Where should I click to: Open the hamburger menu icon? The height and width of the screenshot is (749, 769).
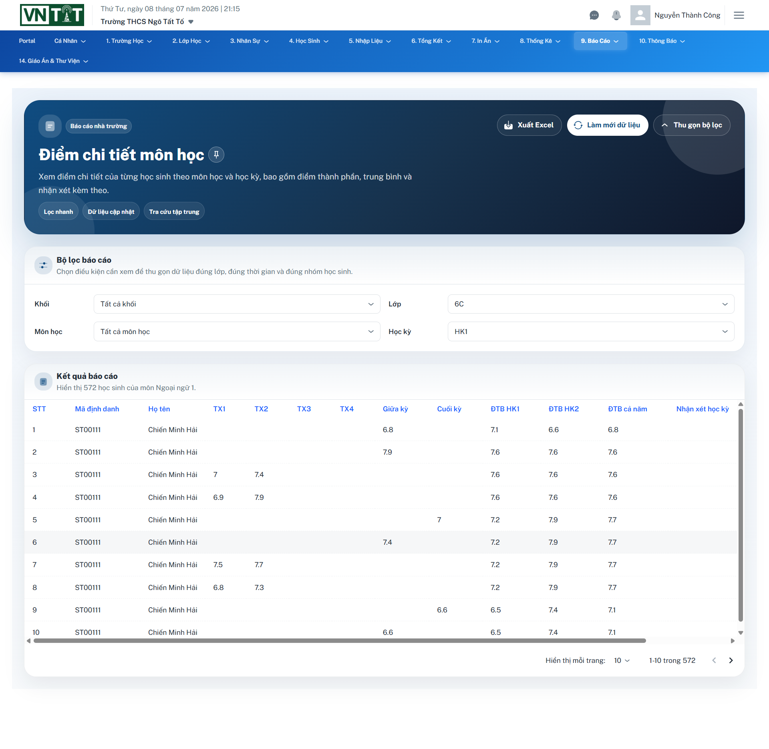(739, 15)
